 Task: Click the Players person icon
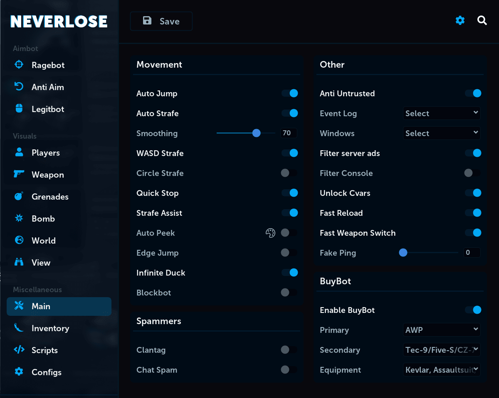click(x=19, y=152)
